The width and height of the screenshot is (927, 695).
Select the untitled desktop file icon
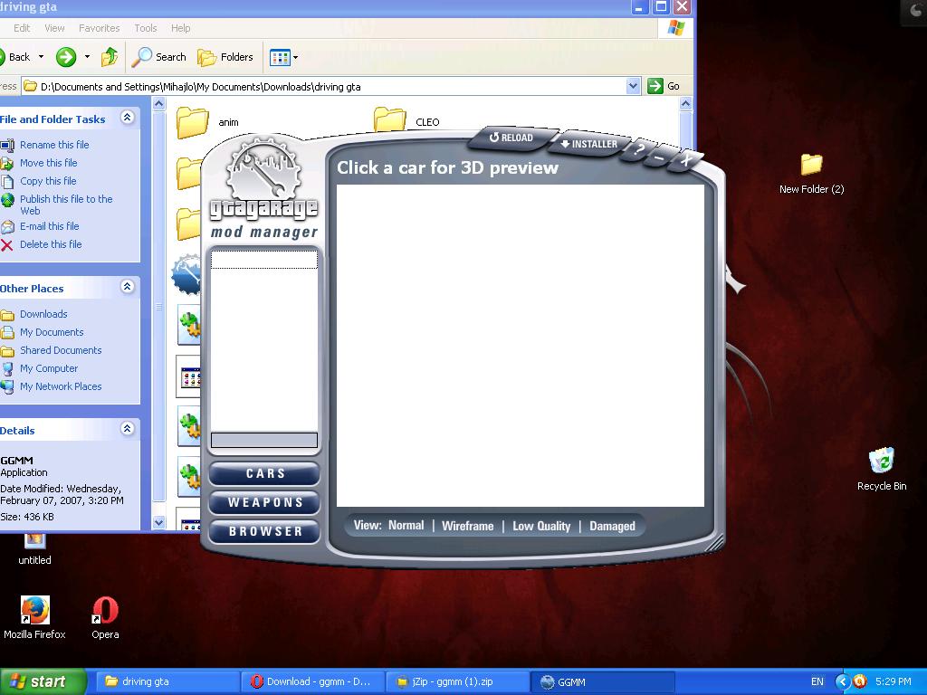tap(34, 549)
